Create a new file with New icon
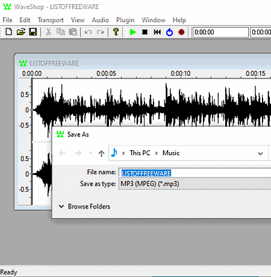 [x=9, y=32]
